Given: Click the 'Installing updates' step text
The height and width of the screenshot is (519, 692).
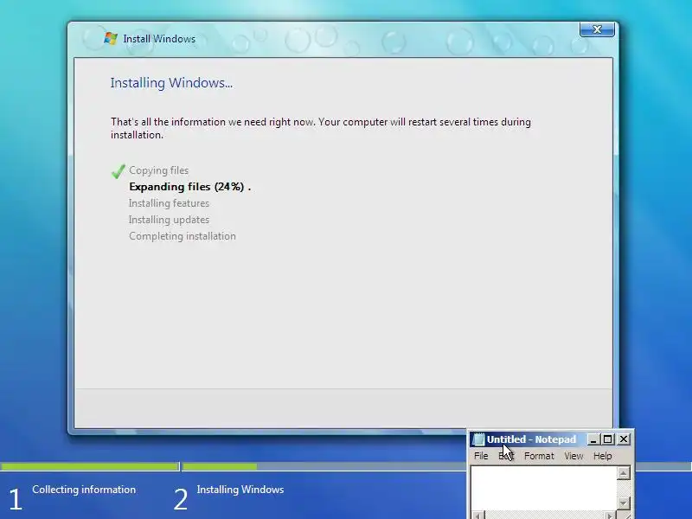Looking at the screenshot, I should pyautogui.click(x=169, y=220).
